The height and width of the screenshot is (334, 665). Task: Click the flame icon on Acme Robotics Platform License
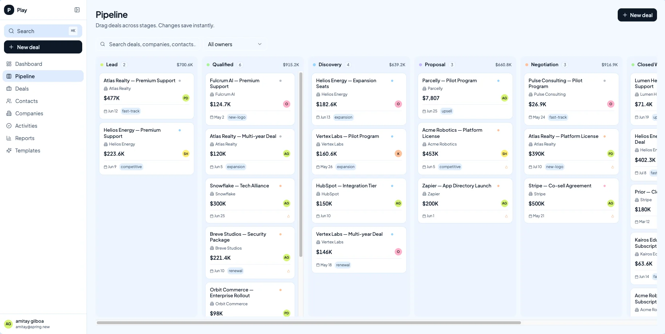[x=506, y=167]
